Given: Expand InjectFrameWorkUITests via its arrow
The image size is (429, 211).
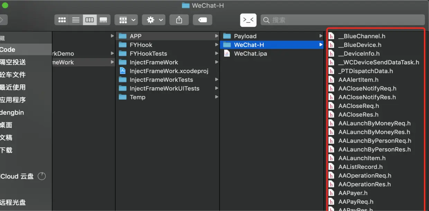Looking at the screenshot, I should coord(217,88).
